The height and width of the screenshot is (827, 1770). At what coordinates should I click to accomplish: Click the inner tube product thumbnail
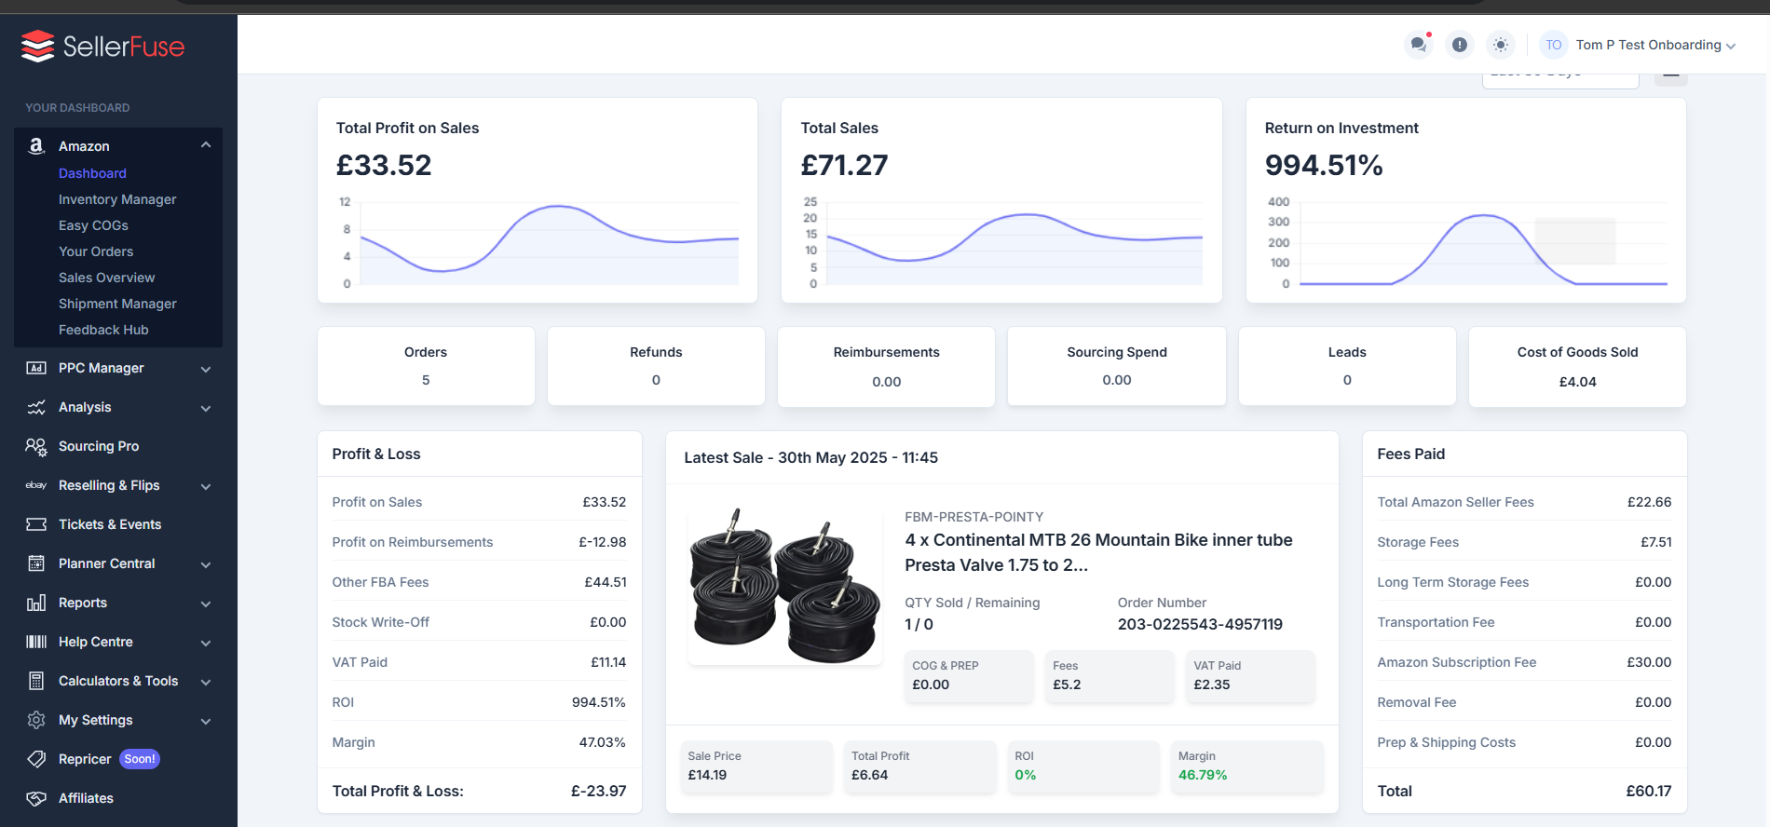point(784,587)
